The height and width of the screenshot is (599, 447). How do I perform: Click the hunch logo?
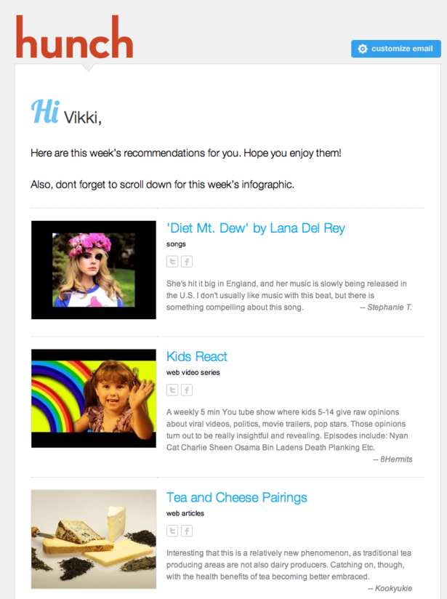click(x=74, y=37)
